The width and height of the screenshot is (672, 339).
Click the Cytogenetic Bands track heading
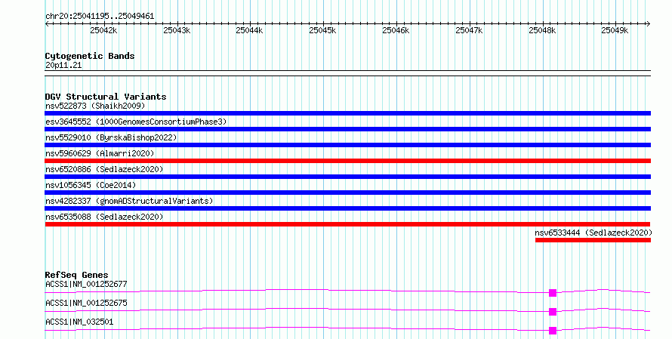[90, 56]
